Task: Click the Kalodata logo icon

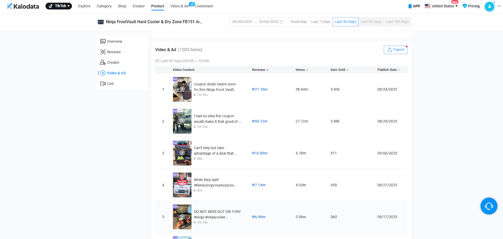Action: pyautogui.click(x=10, y=6)
